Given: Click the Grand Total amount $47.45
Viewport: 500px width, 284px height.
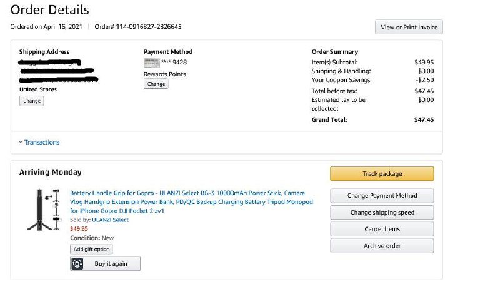Looking at the screenshot, I should click(x=423, y=119).
